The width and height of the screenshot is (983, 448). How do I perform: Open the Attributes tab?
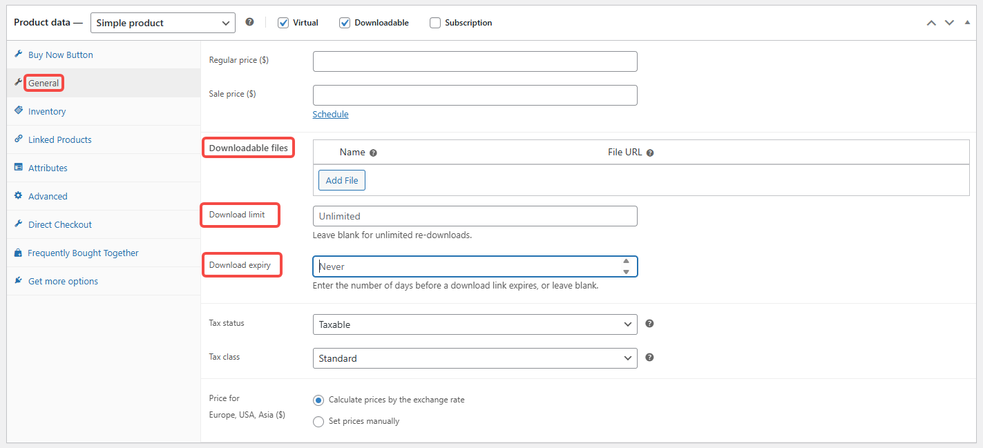48,168
